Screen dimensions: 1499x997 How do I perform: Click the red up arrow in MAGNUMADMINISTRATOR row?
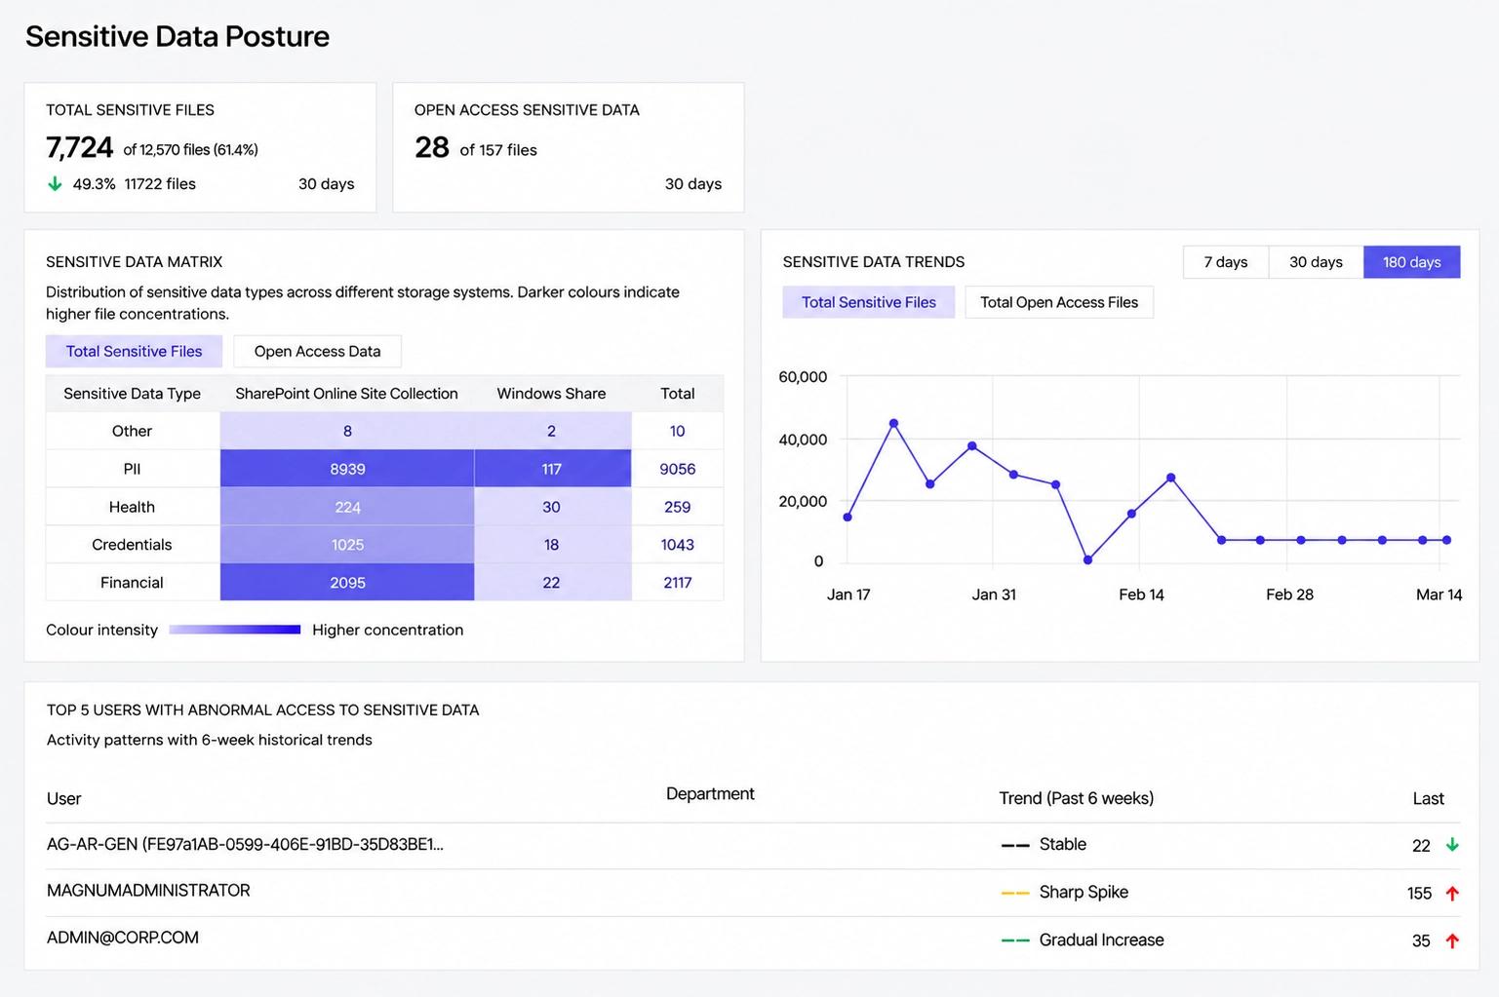pyautogui.click(x=1452, y=893)
